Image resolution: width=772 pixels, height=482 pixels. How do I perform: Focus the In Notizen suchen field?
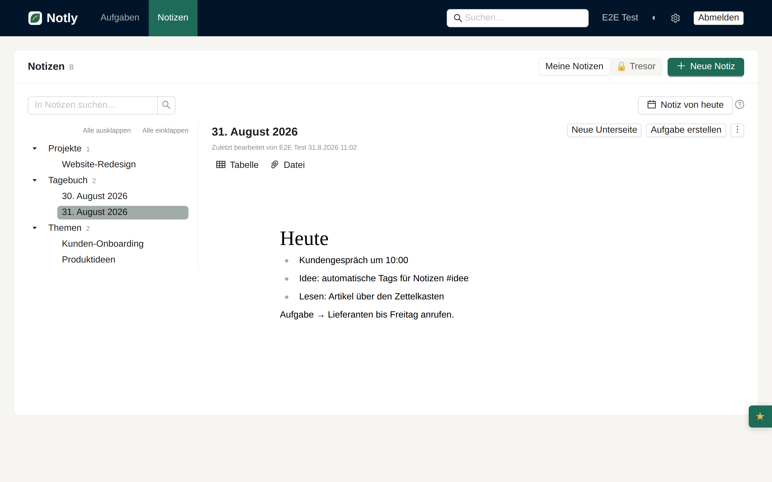pyautogui.click(x=93, y=105)
